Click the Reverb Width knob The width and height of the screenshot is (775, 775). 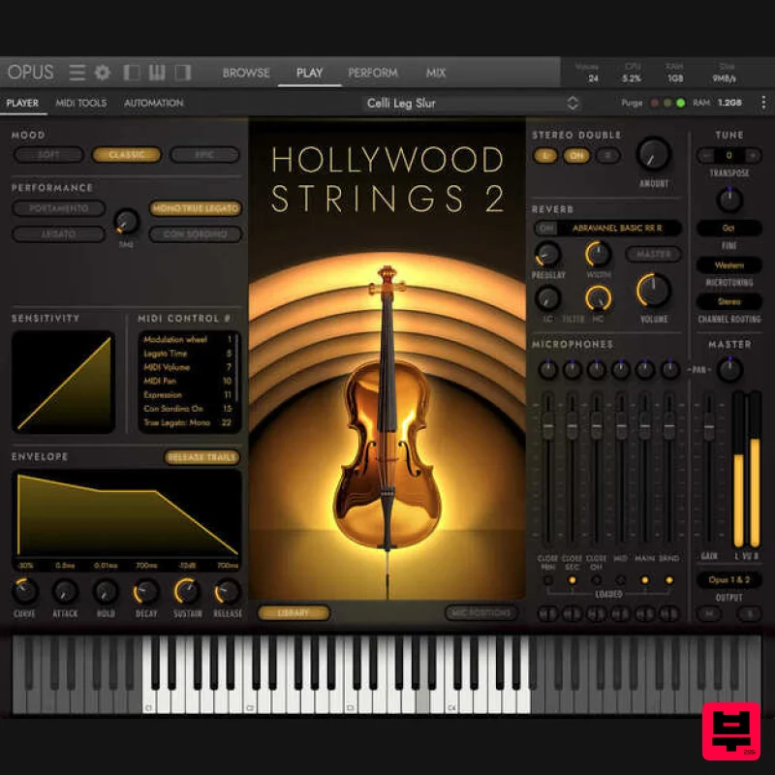[x=598, y=254]
